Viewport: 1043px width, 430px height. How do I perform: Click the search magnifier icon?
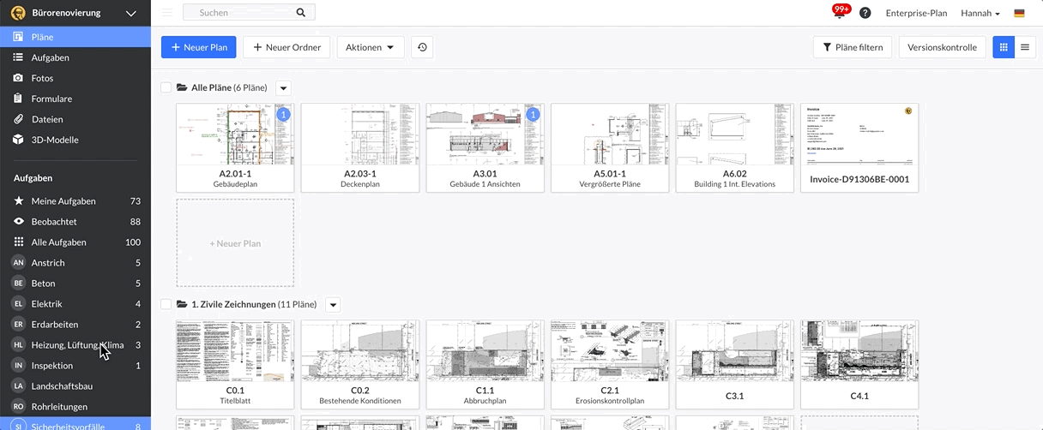(x=300, y=13)
